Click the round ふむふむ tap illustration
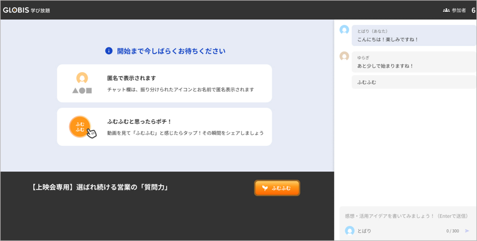This screenshot has height=241, width=477. (x=82, y=127)
